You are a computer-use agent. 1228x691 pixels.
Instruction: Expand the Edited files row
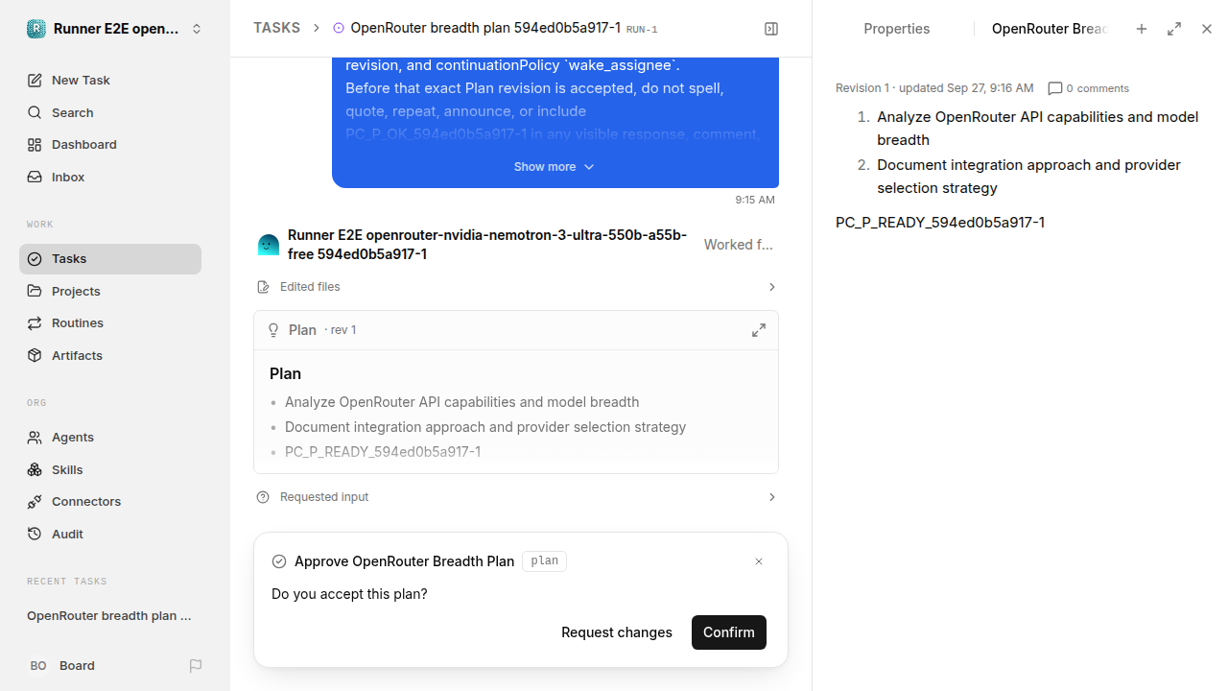(516, 287)
